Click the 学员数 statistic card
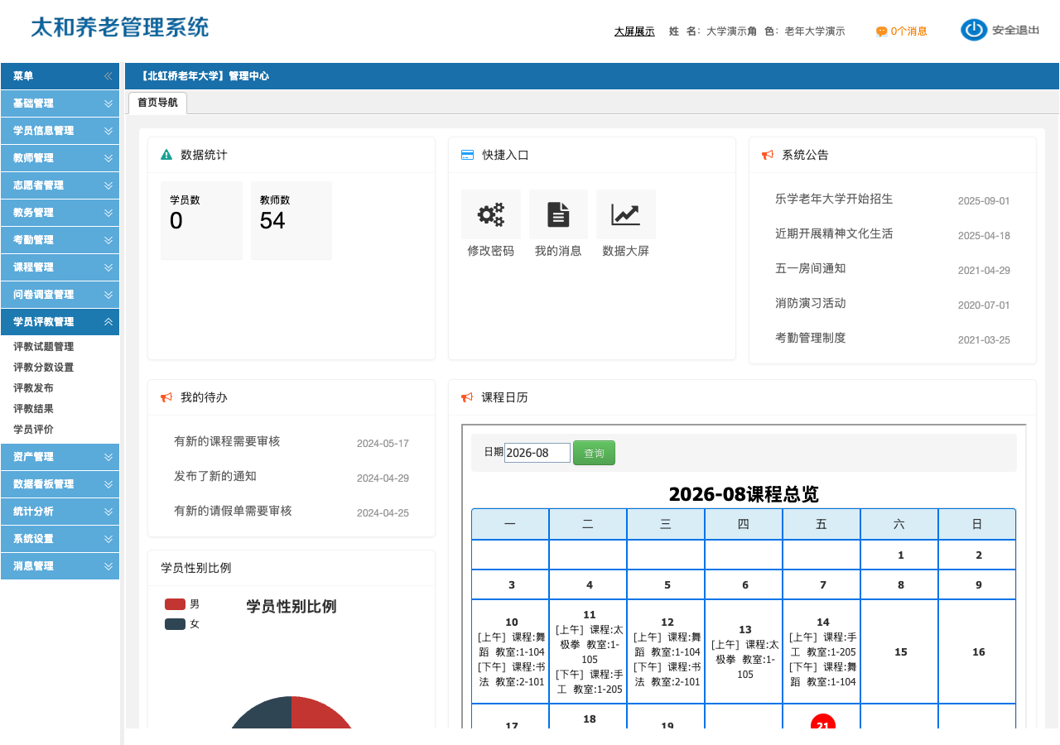Screen dimensions: 1060x745 (x=201, y=220)
